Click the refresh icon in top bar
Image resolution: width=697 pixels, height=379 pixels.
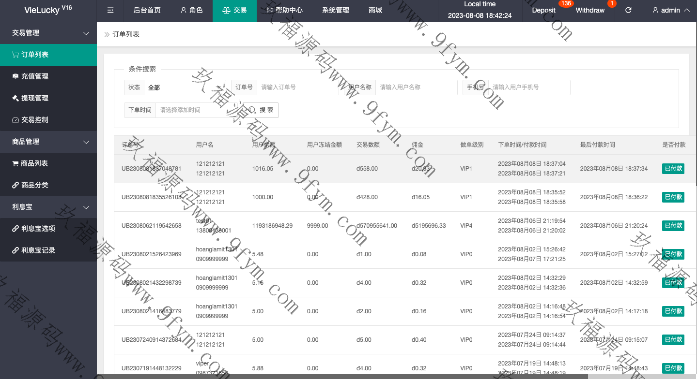(628, 10)
